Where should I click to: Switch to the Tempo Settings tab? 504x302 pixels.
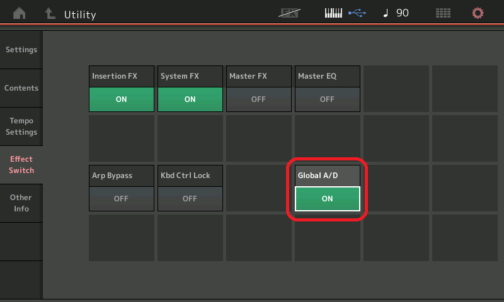click(x=21, y=126)
